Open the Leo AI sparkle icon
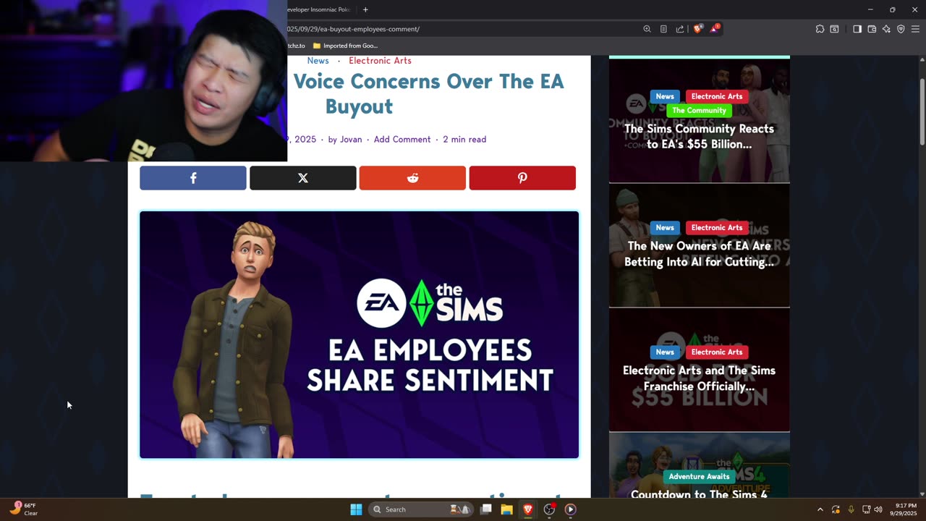 886,29
